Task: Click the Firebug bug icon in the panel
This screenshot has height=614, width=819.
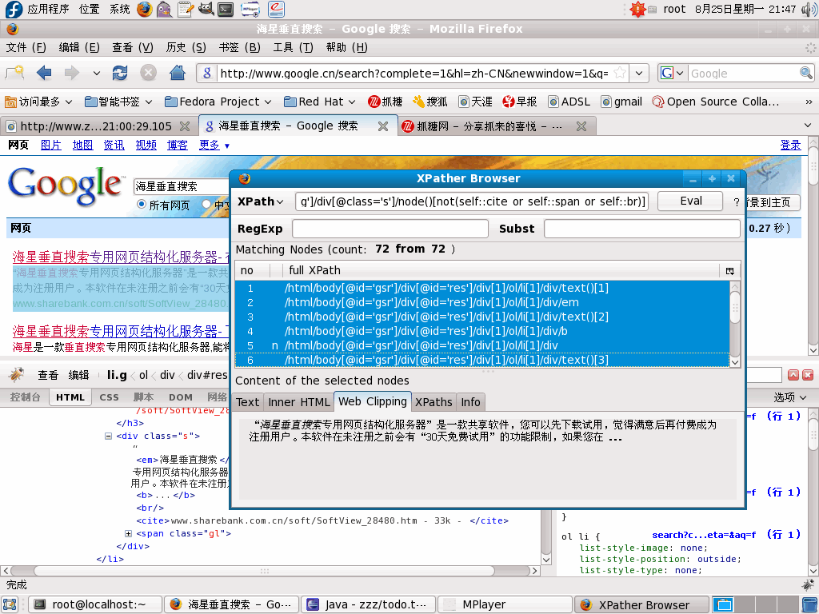Action: [17, 374]
